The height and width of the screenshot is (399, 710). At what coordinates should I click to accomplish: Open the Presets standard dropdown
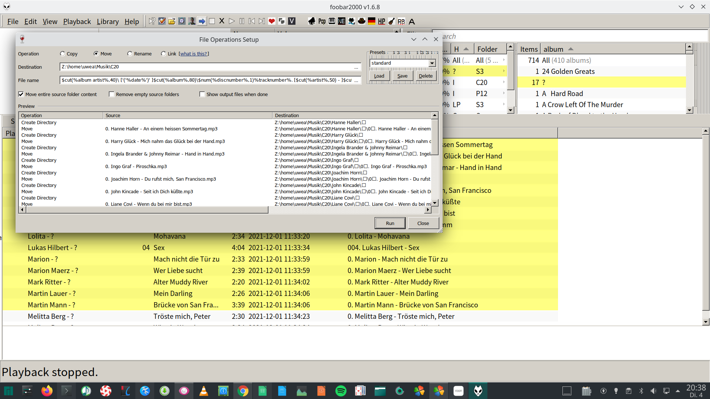pyautogui.click(x=432, y=63)
